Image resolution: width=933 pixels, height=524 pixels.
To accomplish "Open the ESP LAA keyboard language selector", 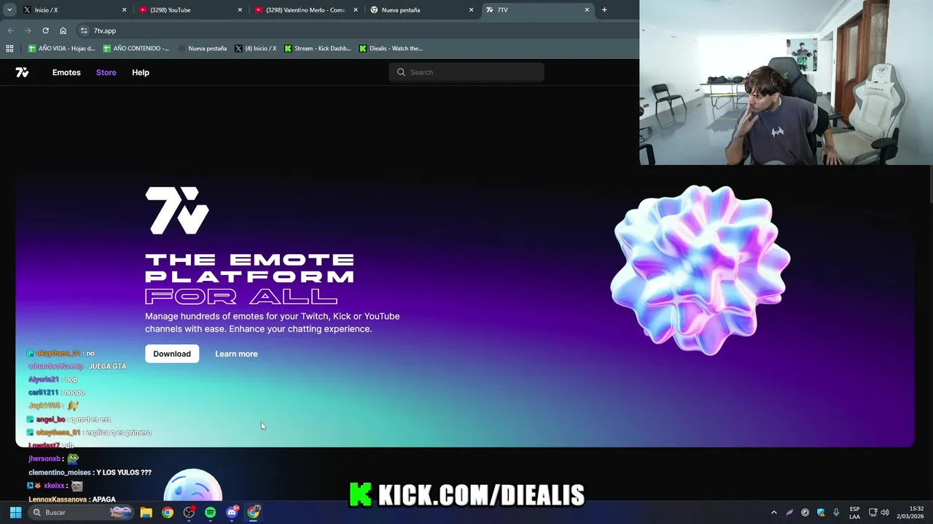I will pyautogui.click(x=854, y=512).
